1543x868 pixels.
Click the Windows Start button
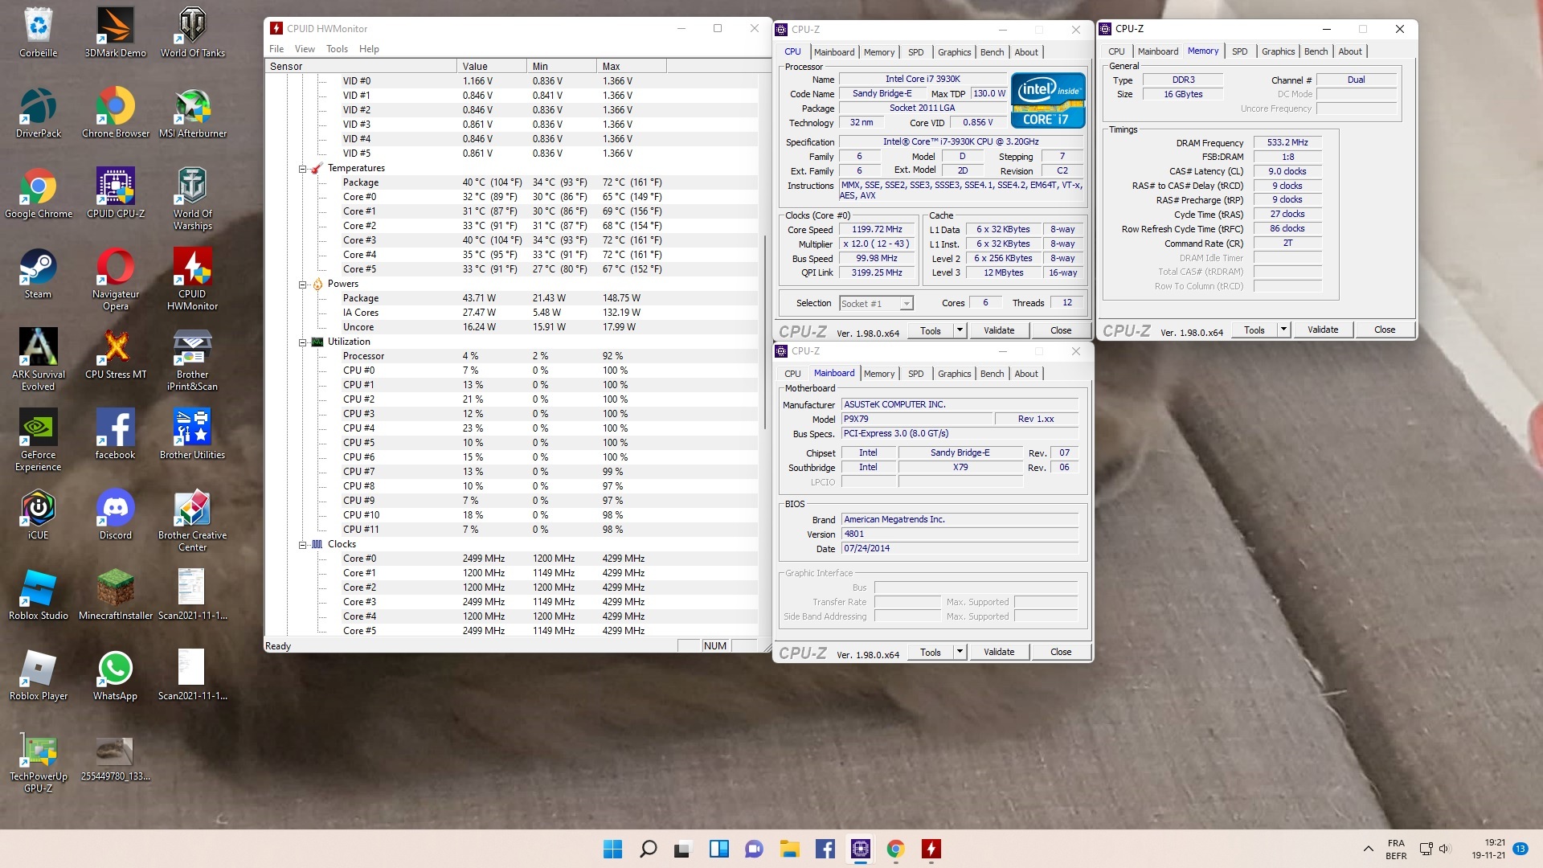point(612,849)
